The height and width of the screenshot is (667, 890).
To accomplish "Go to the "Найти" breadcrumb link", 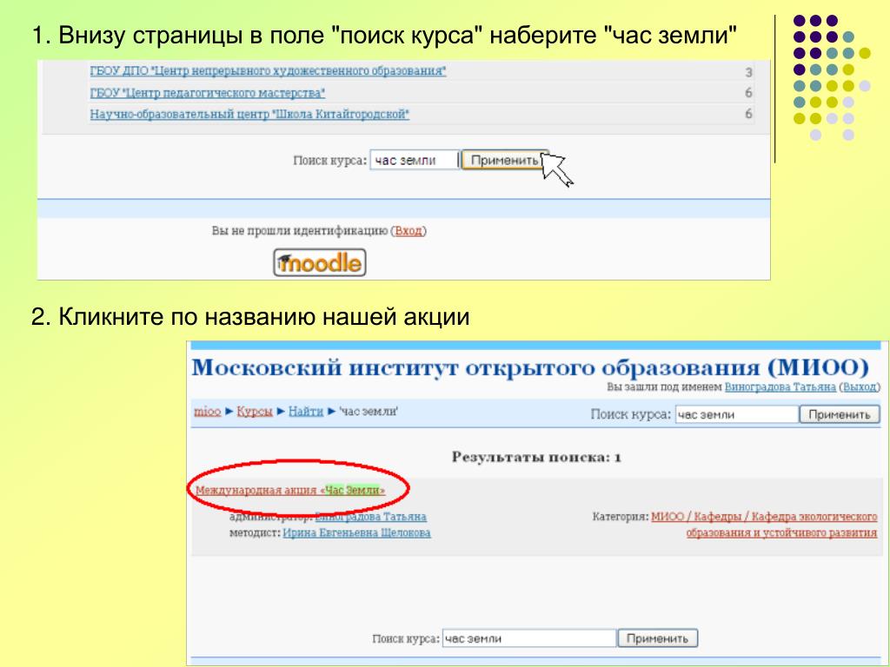I will tap(305, 411).
